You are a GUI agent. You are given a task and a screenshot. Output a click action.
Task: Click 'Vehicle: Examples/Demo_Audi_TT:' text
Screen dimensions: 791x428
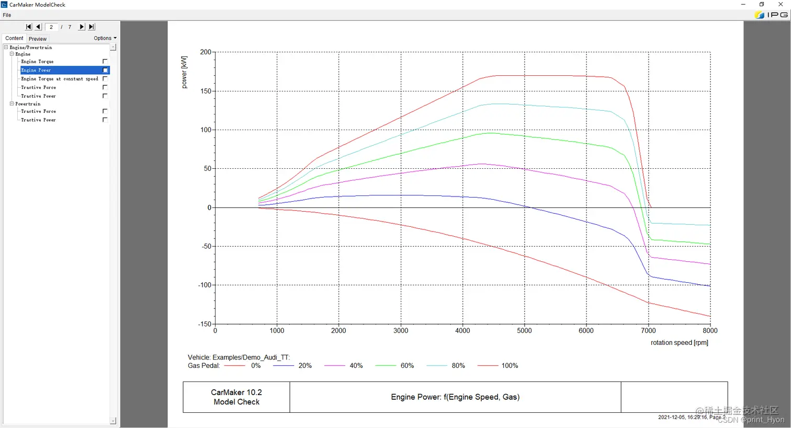pos(239,357)
